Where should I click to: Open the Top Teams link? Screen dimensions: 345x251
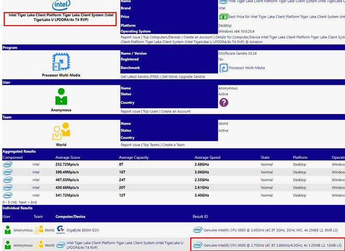pos(152,145)
